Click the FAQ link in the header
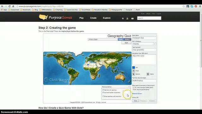 153,14
